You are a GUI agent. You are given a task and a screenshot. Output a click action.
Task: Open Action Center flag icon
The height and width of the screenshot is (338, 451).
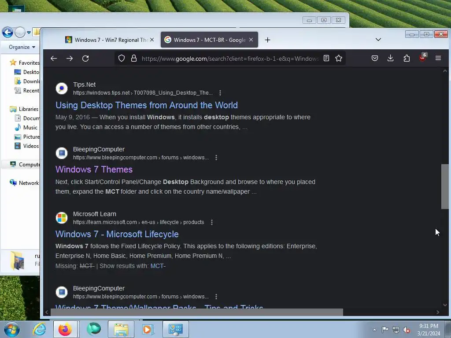coord(385,330)
